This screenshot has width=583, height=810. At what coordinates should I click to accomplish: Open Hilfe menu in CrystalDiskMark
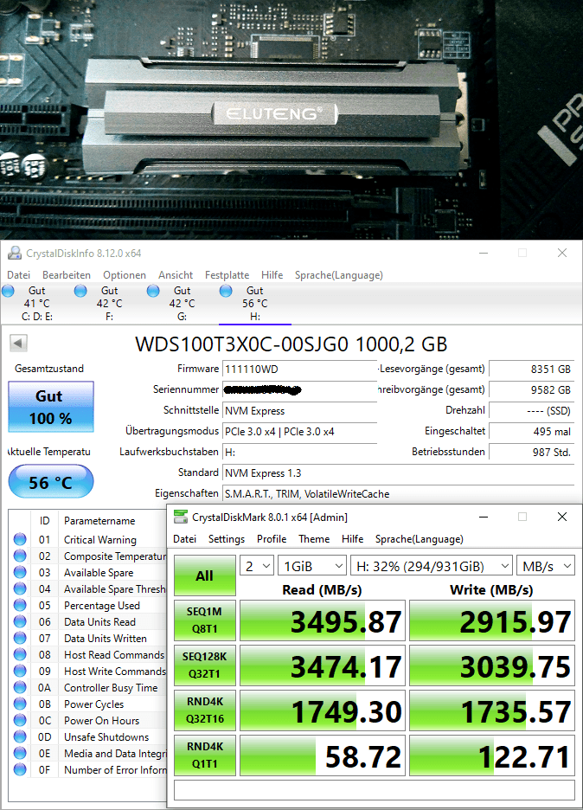click(352, 539)
